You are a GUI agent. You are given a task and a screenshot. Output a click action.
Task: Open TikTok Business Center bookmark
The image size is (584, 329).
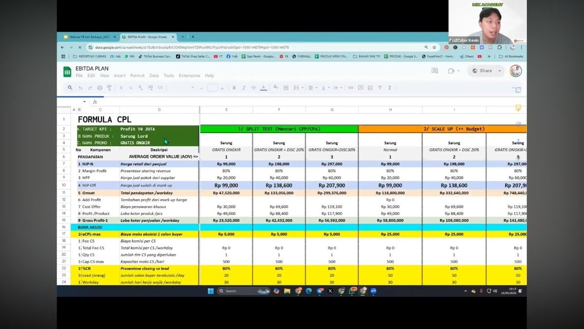click(155, 57)
